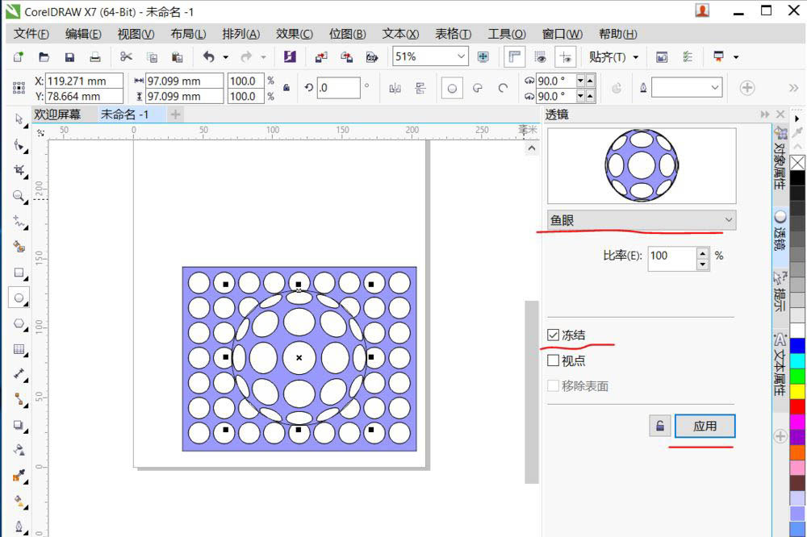
Task: Select the Rectangle tool in toolbox
Action: pyautogui.click(x=19, y=273)
